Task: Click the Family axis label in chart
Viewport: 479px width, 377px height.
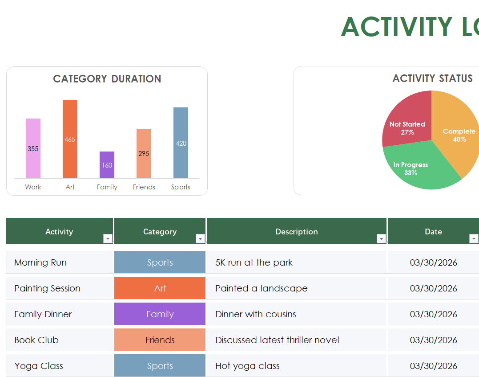Action: point(107,187)
